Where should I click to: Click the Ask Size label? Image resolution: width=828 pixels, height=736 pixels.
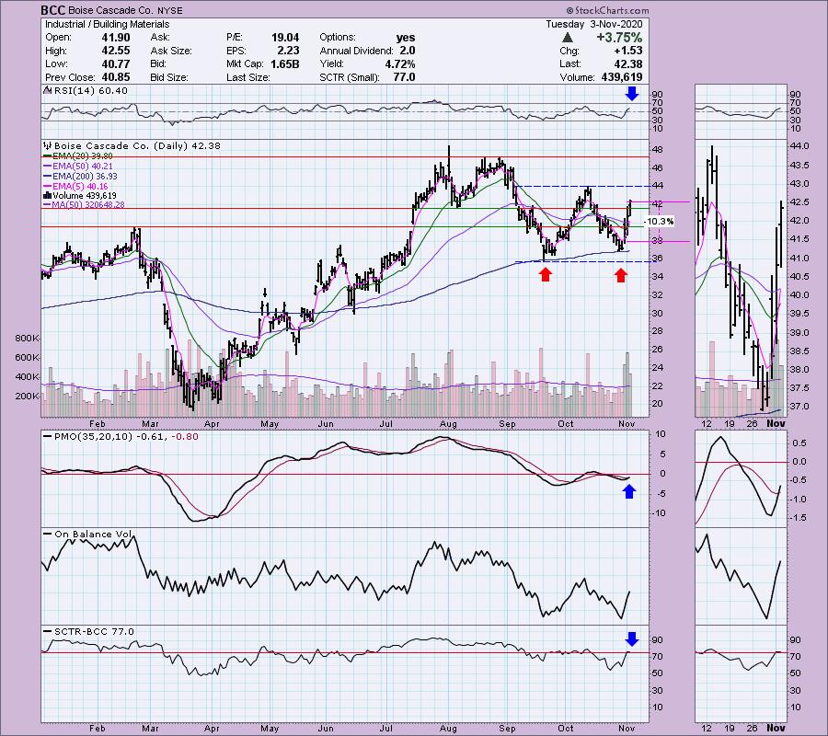coord(171,51)
